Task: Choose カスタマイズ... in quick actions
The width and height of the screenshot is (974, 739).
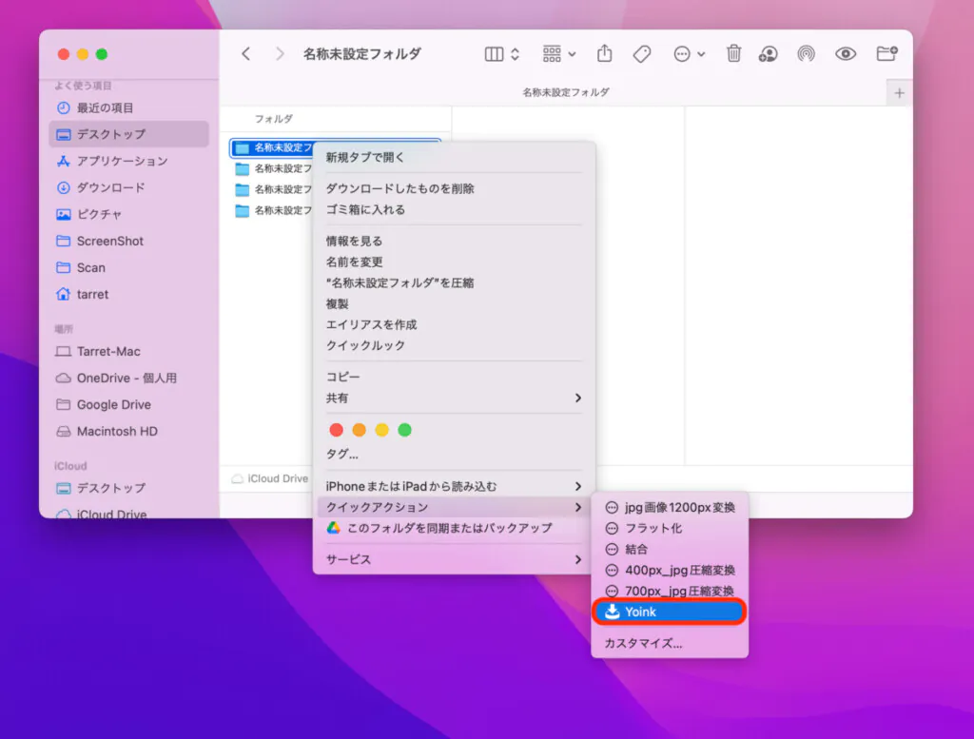Action: [x=670, y=643]
